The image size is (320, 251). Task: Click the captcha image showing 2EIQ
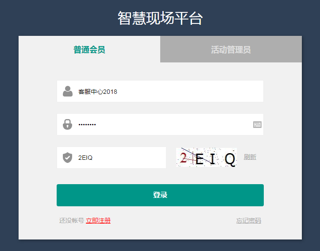[206, 157]
